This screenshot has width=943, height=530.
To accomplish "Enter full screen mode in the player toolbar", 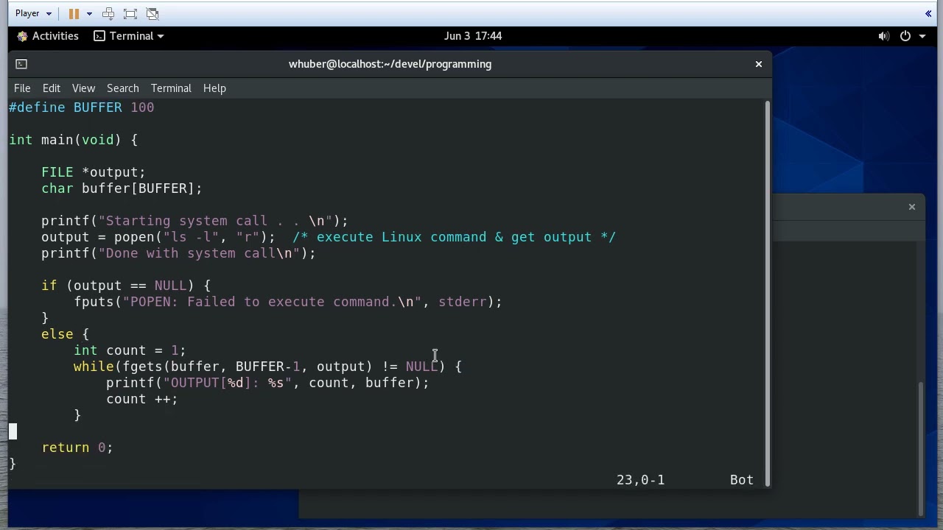I will point(130,13).
